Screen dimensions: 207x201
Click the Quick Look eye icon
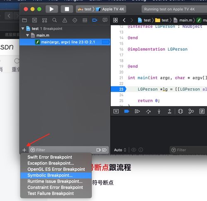tap(134, 150)
